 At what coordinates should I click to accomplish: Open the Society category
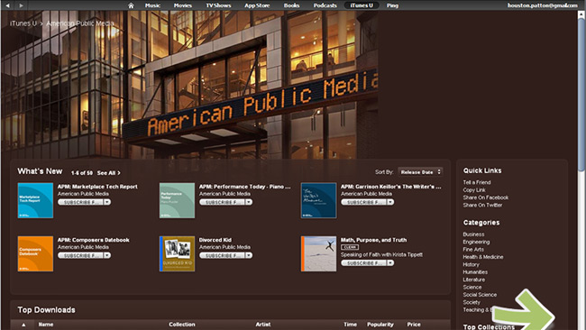[472, 302]
